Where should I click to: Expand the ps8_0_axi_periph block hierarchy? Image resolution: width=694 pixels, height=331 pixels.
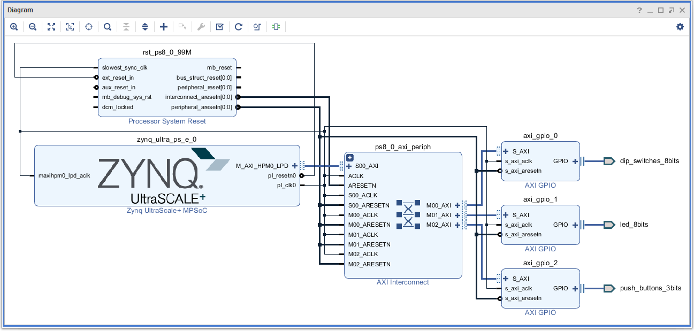[350, 157]
